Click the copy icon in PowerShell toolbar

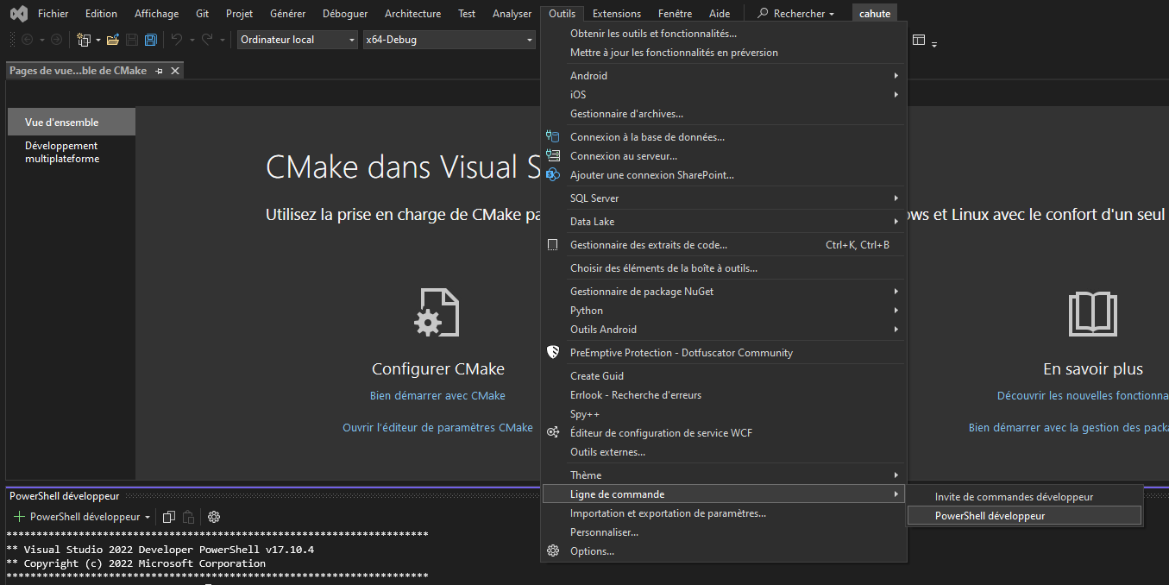coord(169,517)
